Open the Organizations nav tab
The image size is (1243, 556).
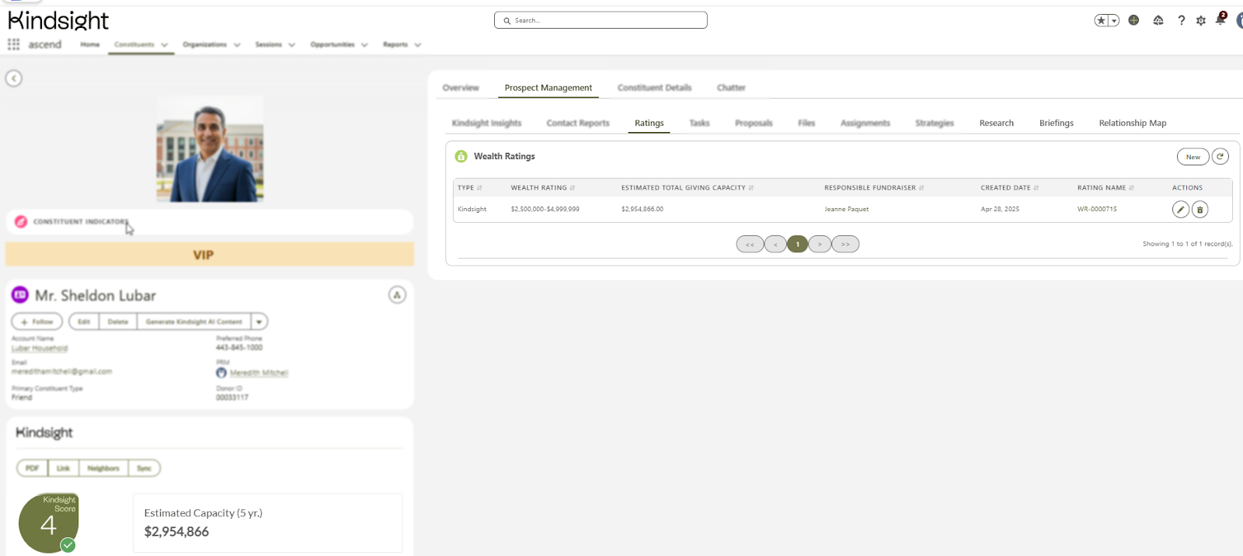click(204, 44)
